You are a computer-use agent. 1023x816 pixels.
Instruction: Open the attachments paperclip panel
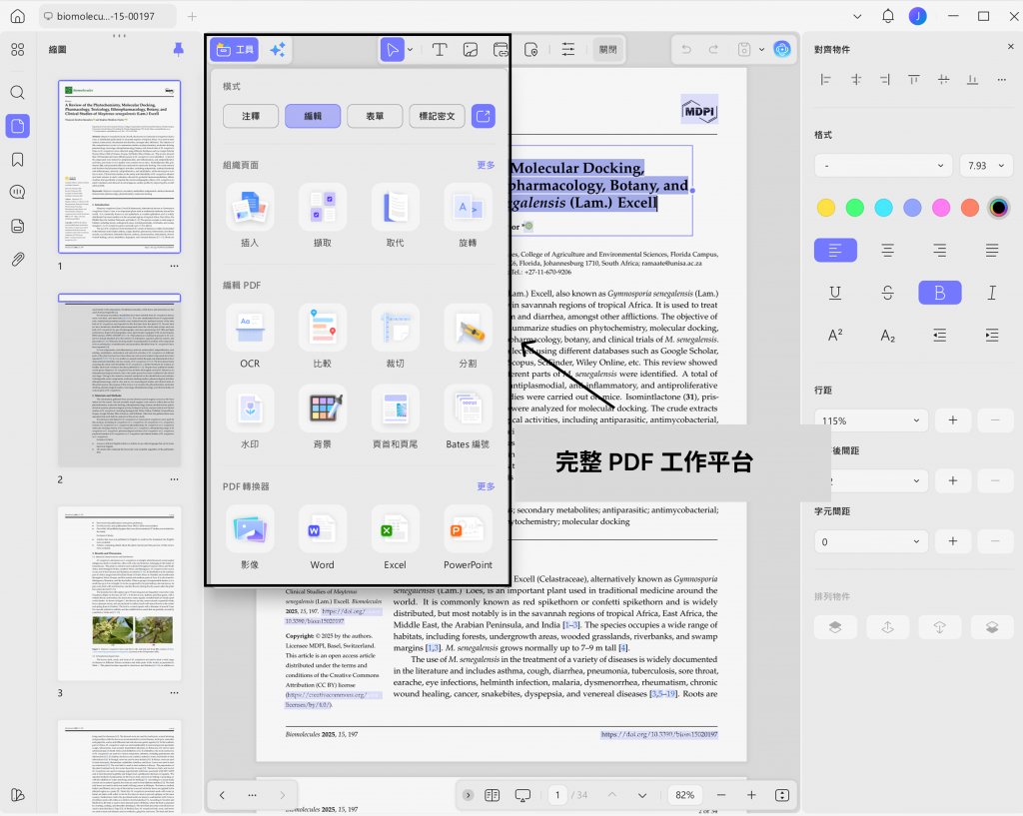[x=18, y=260]
